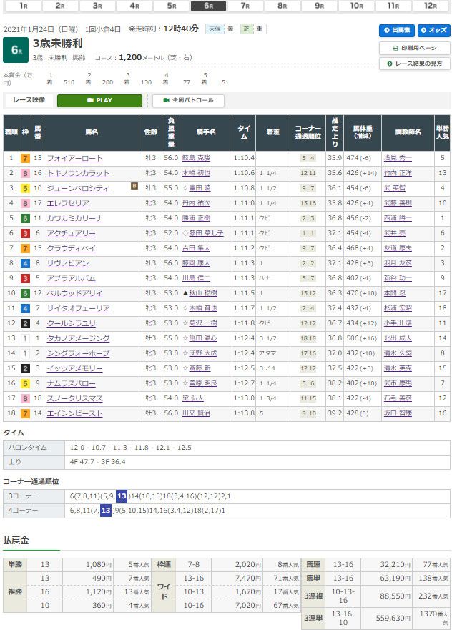This screenshot has width=452, height=630.
Task: Go to the 5R race tab
Action: pos(171,6)
